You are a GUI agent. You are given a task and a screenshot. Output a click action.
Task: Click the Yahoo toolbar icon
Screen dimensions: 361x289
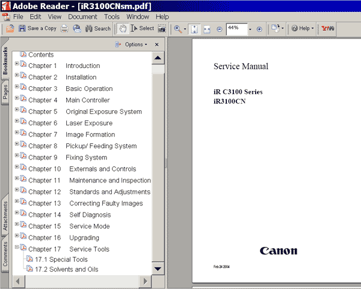(x=328, y=28)
